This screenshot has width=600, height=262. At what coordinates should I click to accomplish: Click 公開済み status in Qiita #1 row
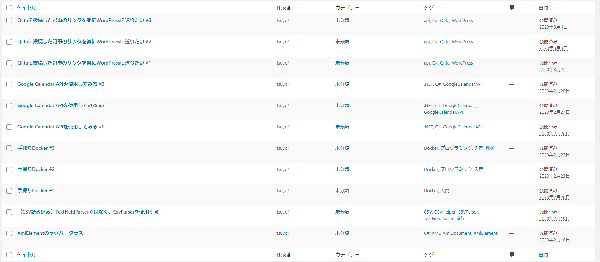point(548,63)
